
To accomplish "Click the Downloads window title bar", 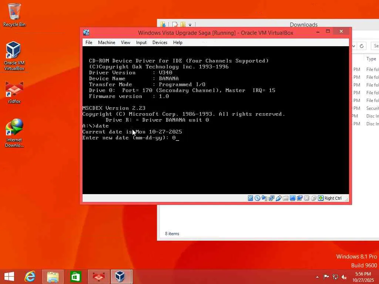I will (x=303, y=24).
